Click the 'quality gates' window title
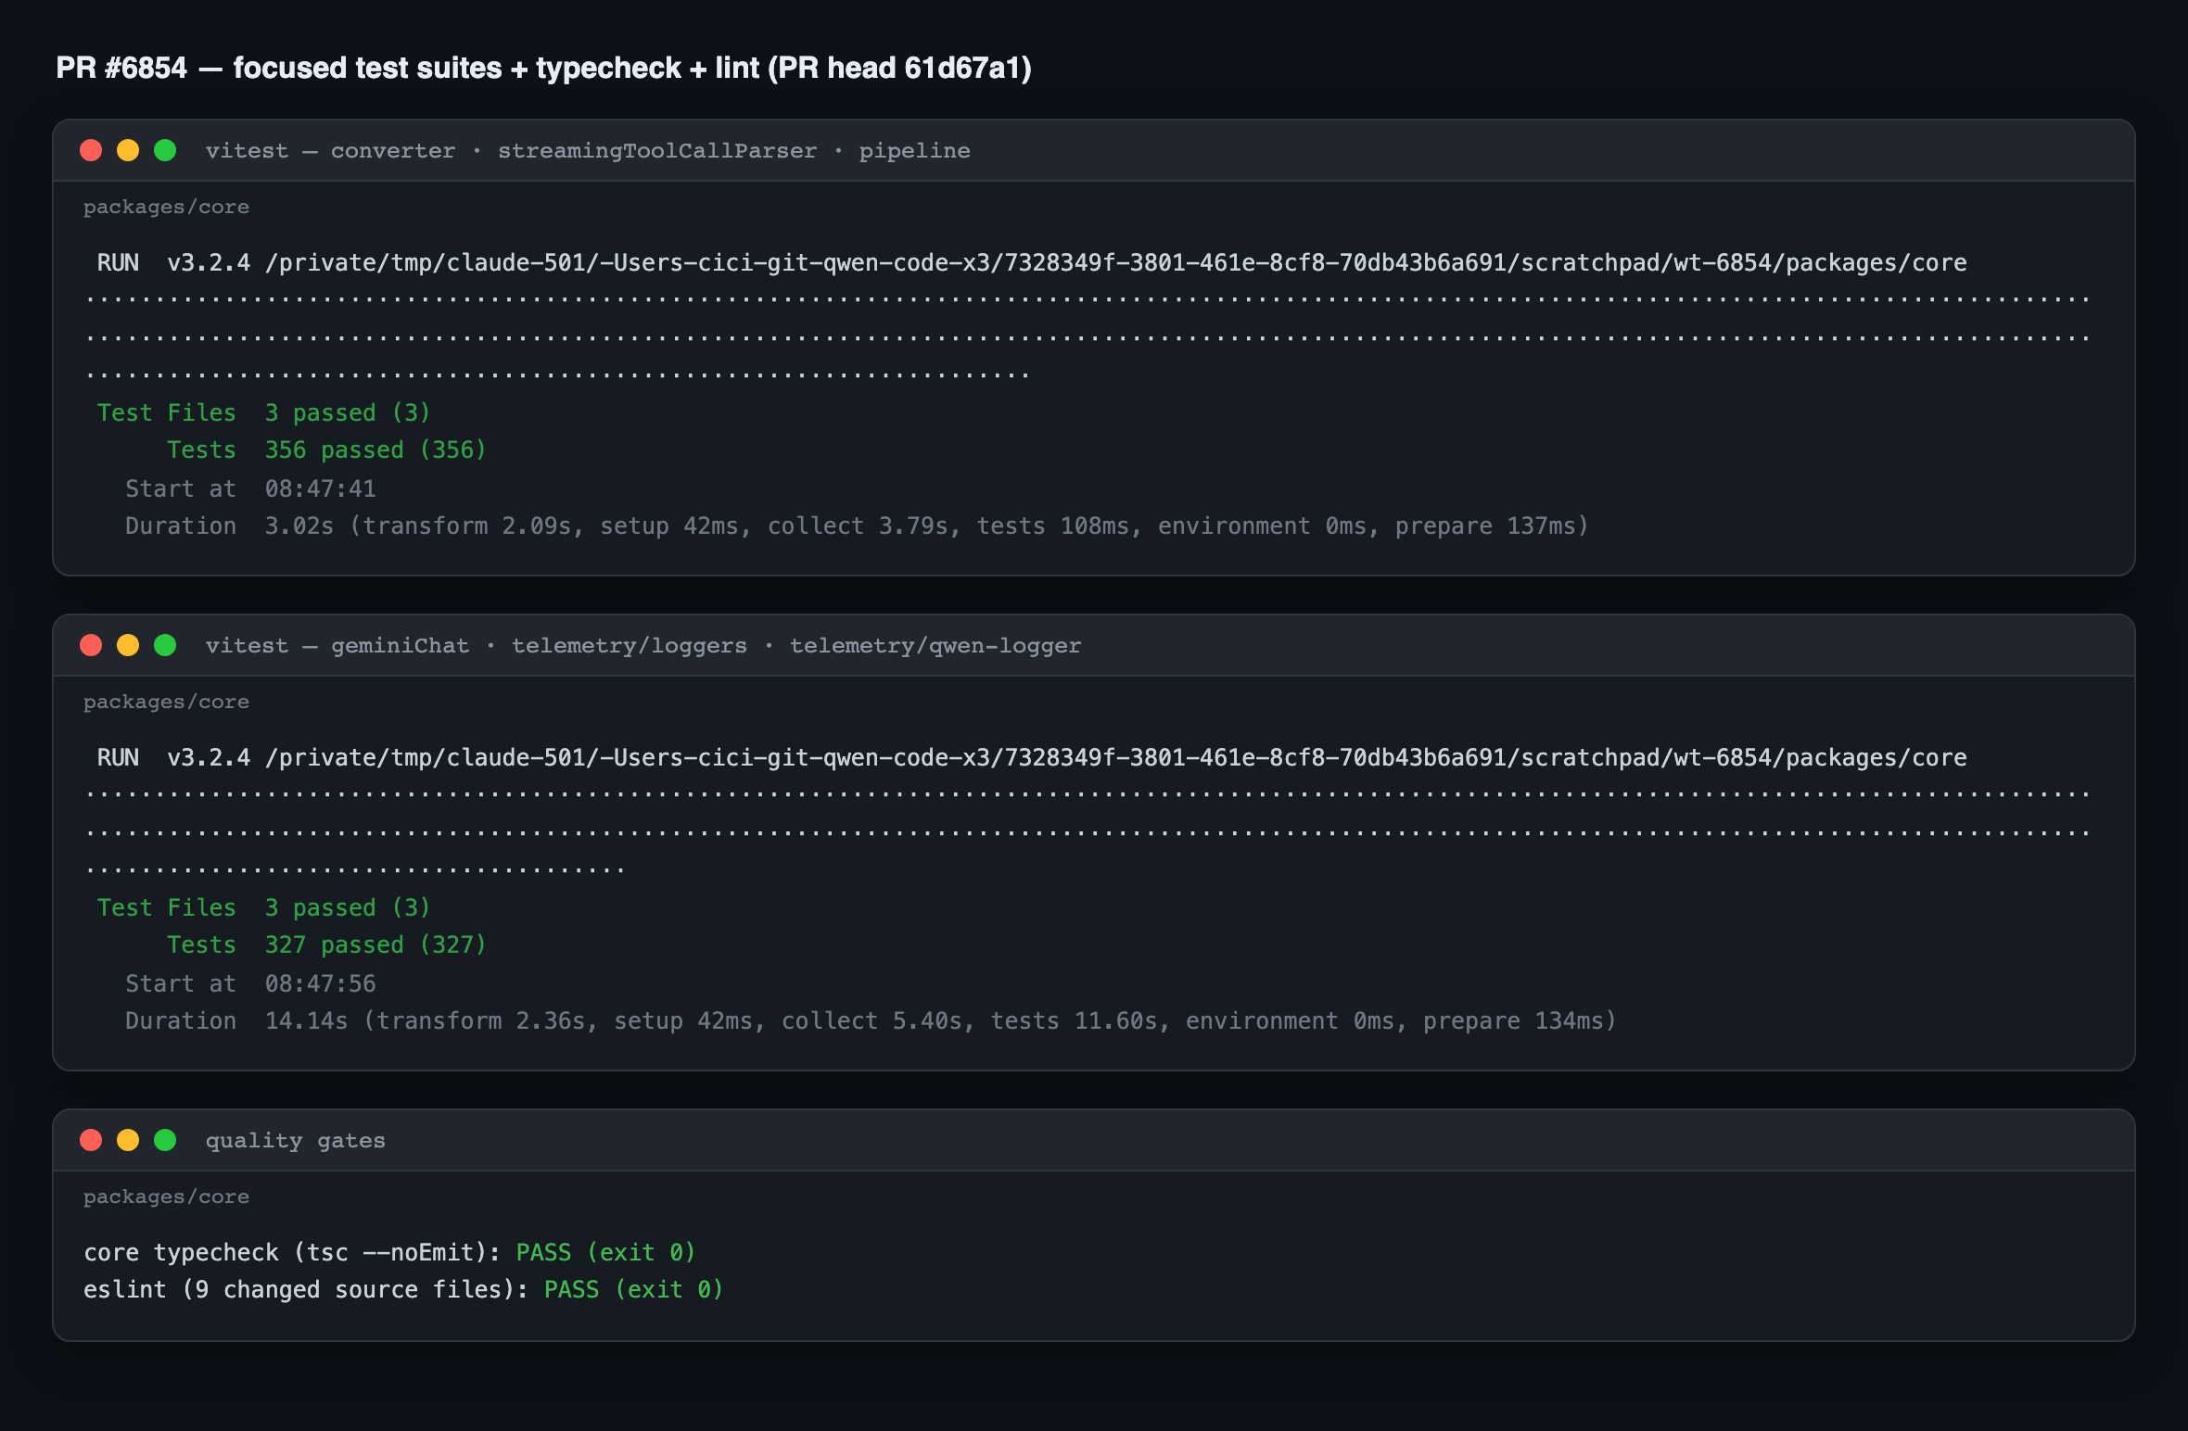The height and width of the screenshot is (1431, 2188). pyautogui.click(x=295, y=1141)
